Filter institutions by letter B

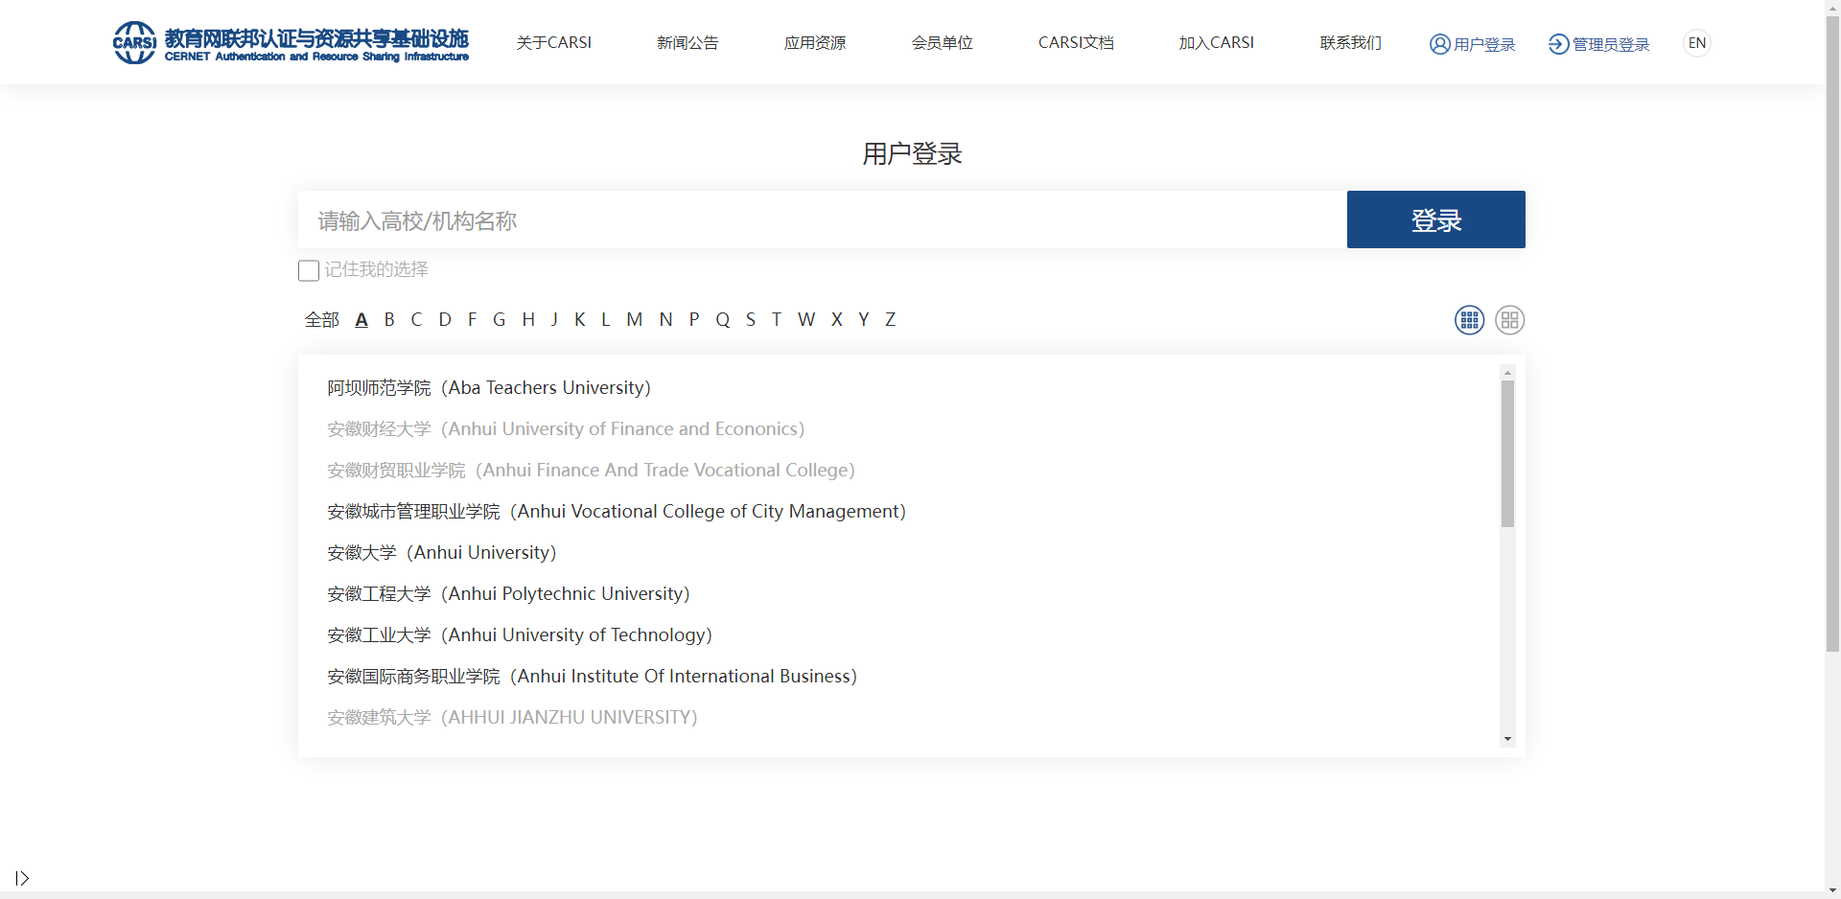389,320
